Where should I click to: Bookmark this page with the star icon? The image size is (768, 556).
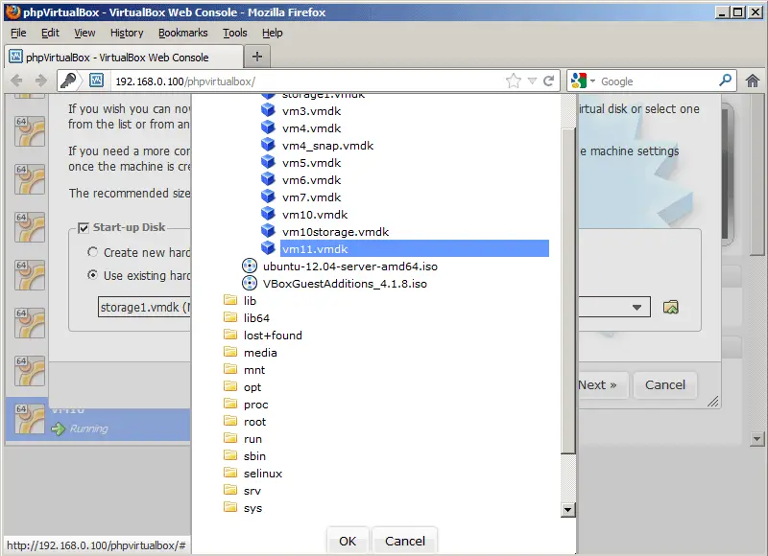[x=514, y=81]
